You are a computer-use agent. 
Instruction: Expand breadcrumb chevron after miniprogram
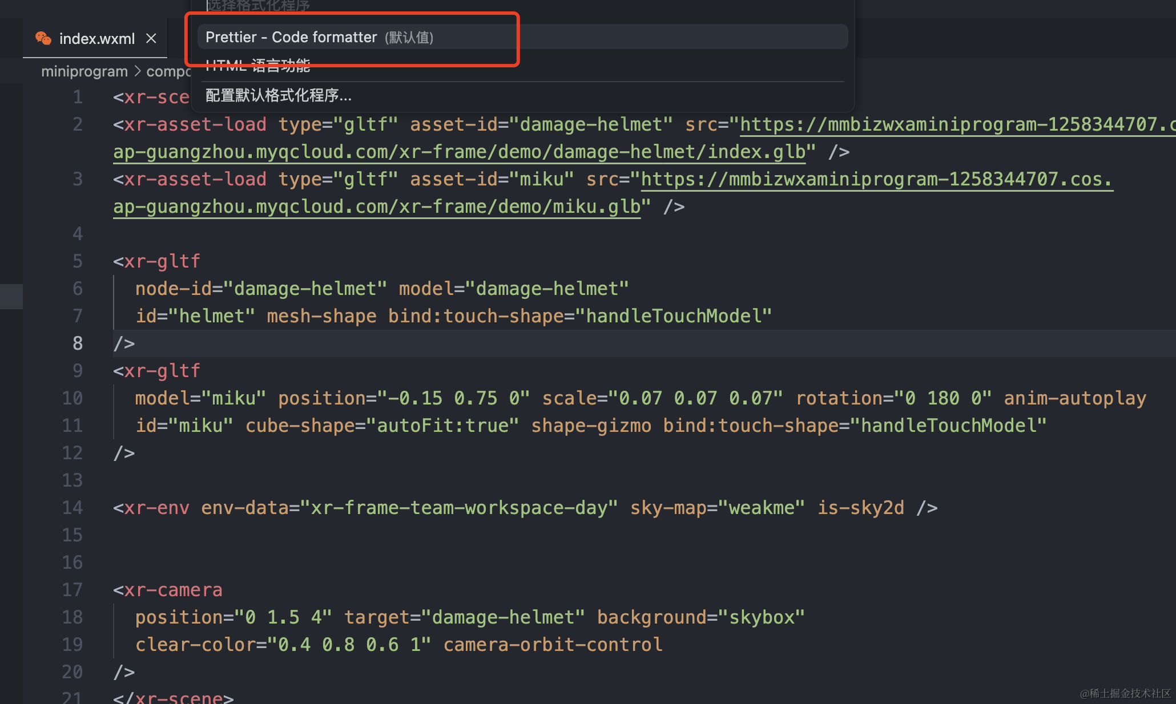(x=137, y=71)
